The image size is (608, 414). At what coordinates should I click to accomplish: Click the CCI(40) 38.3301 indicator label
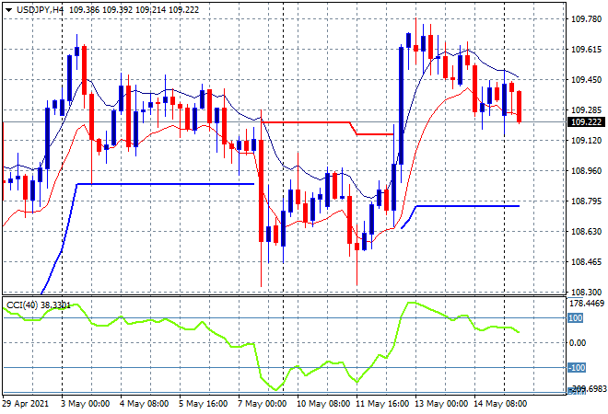(39, 305)
